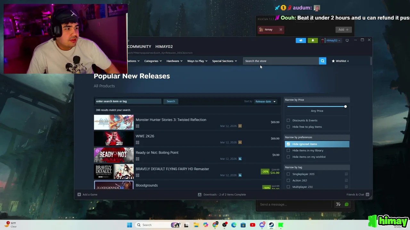Collapse the Narrow by Price section

pyautogui.click(x=317, y=100)
